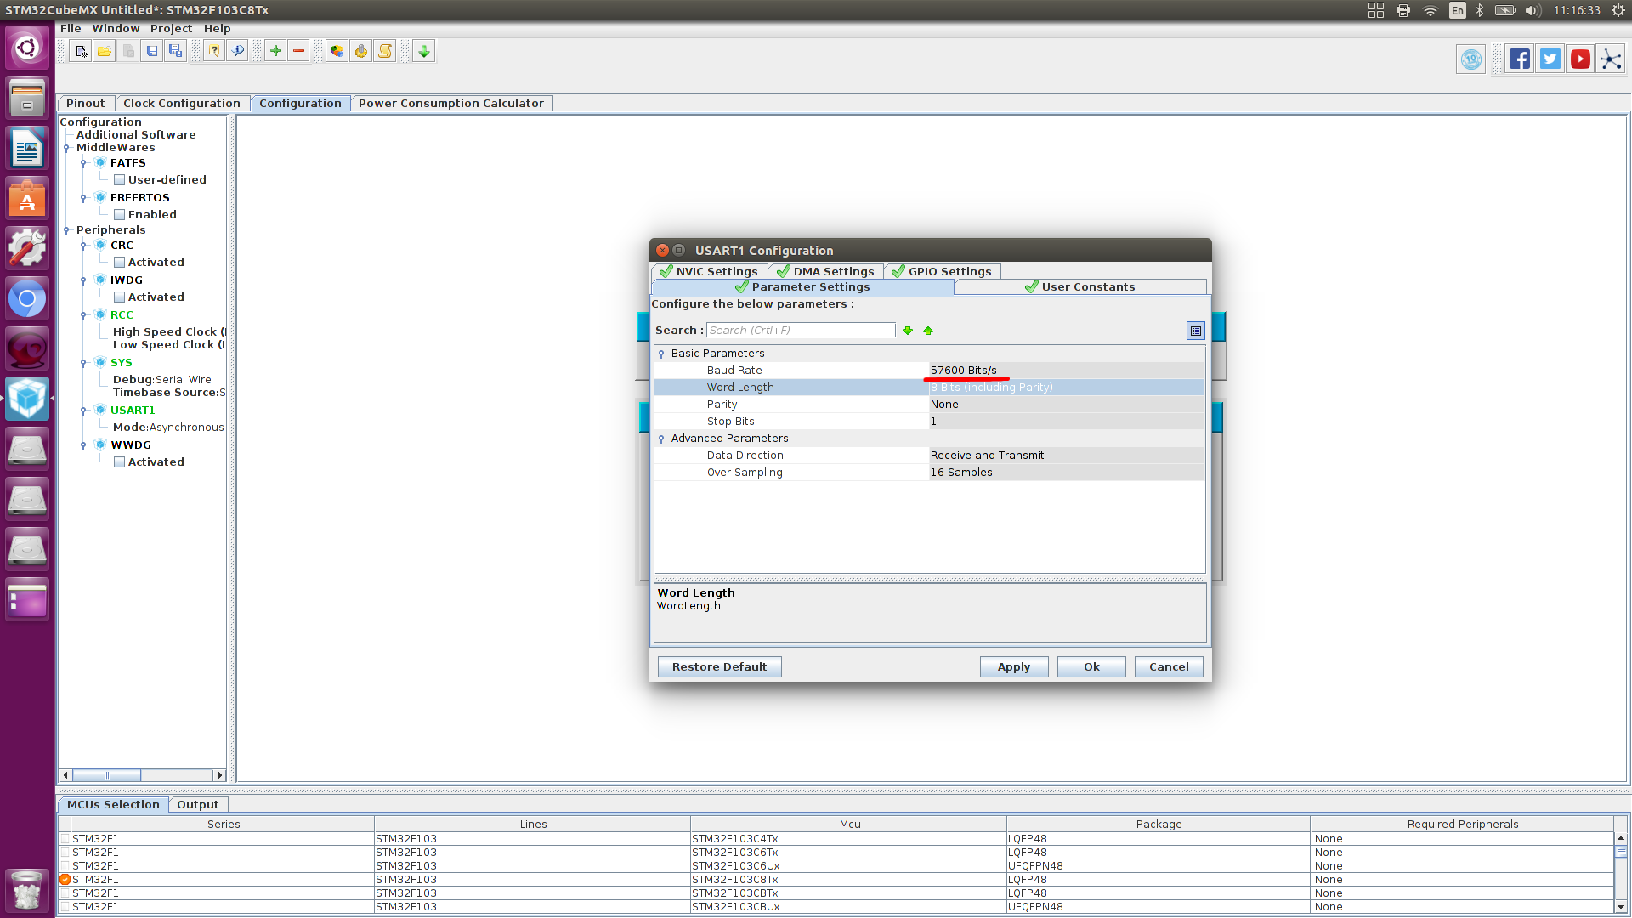Open the About info bubble icon
The image size is (1632, 918).
[x=238, y=51]
